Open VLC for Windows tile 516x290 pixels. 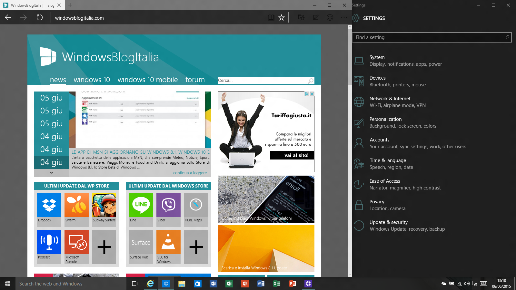(x=168, y=247)
